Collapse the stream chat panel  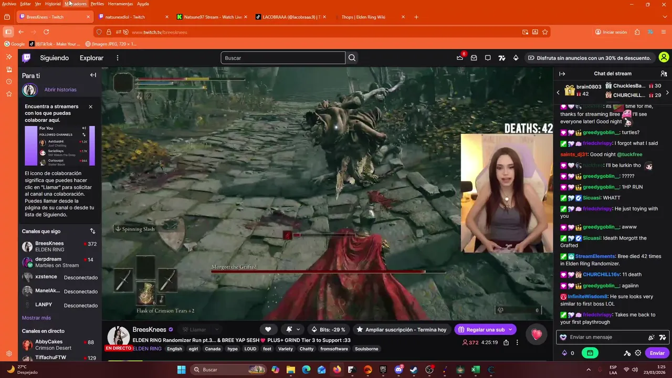tap(562, 74)
